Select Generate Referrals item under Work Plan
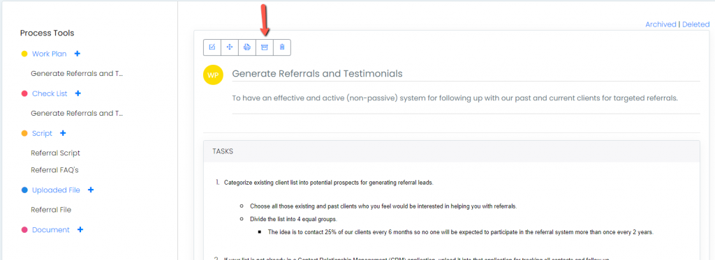The width and height of the screenshot is (715, 260). (78, 73)
